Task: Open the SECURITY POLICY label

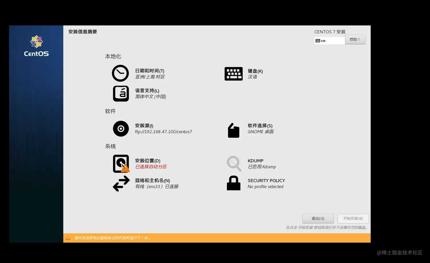Action: pos(266,180)
